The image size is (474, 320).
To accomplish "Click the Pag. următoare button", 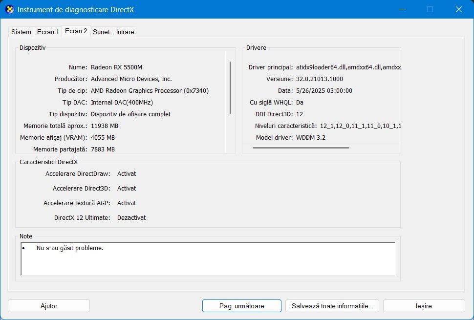I will [241, 306].
